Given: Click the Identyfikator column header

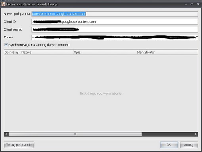Looking at the screenshot, I should pos(167,52).
